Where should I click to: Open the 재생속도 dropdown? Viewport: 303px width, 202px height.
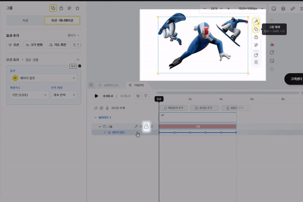(x=30, y=95)
